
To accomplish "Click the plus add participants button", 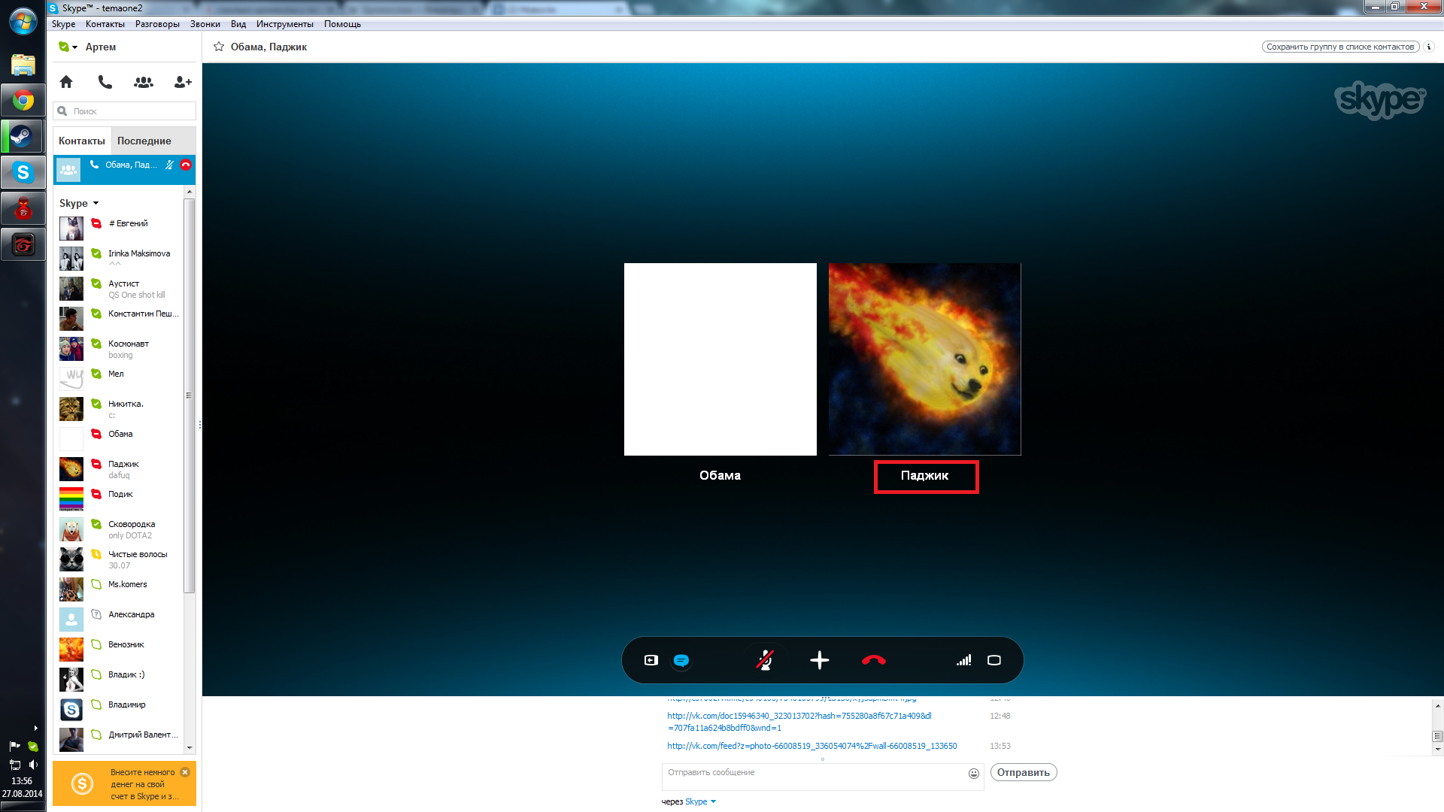I will 820,660.
